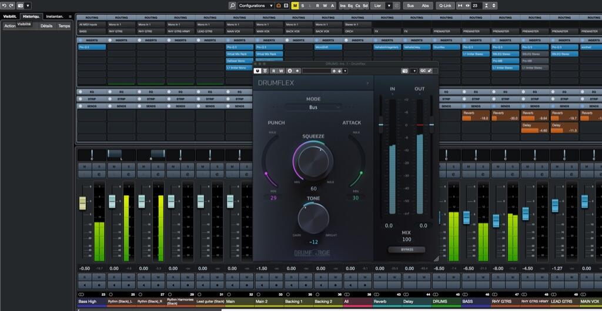The image size is (602, 311).
Task: Open the plugin preset dropdown arrow
Action: point(345,71)
